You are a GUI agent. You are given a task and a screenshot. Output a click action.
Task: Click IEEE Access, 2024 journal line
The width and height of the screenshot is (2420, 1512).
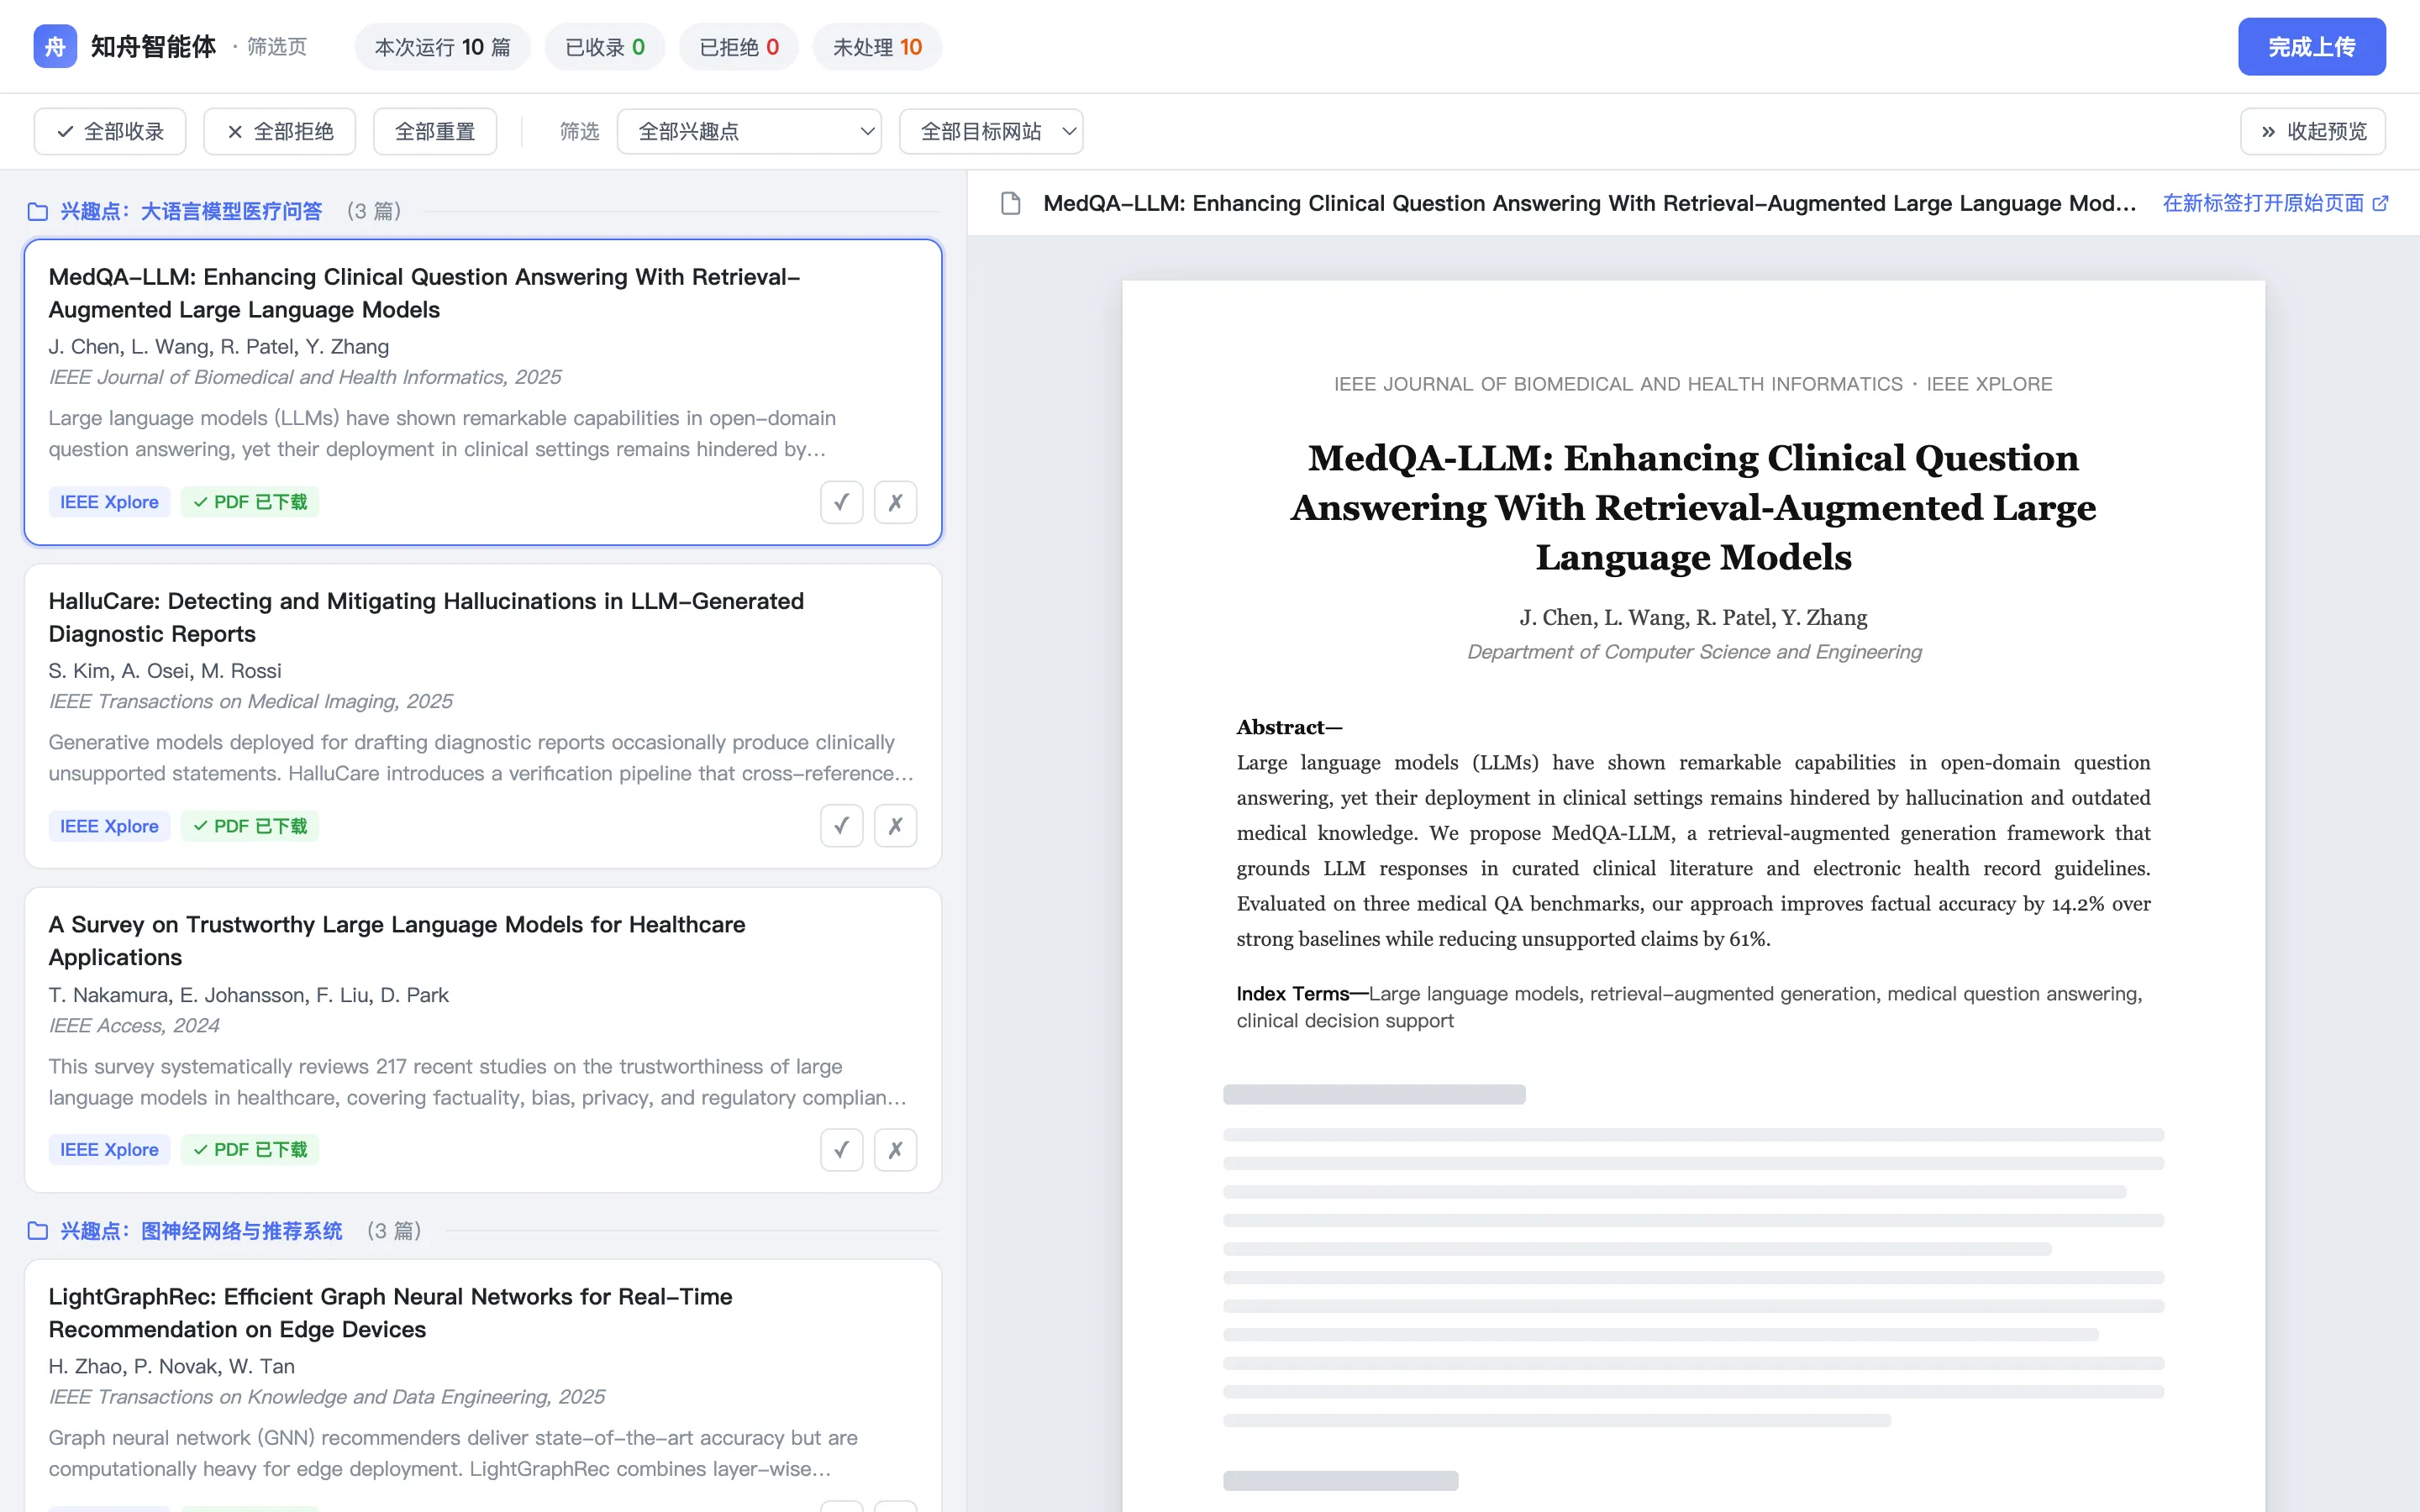tap(134, 1025)
